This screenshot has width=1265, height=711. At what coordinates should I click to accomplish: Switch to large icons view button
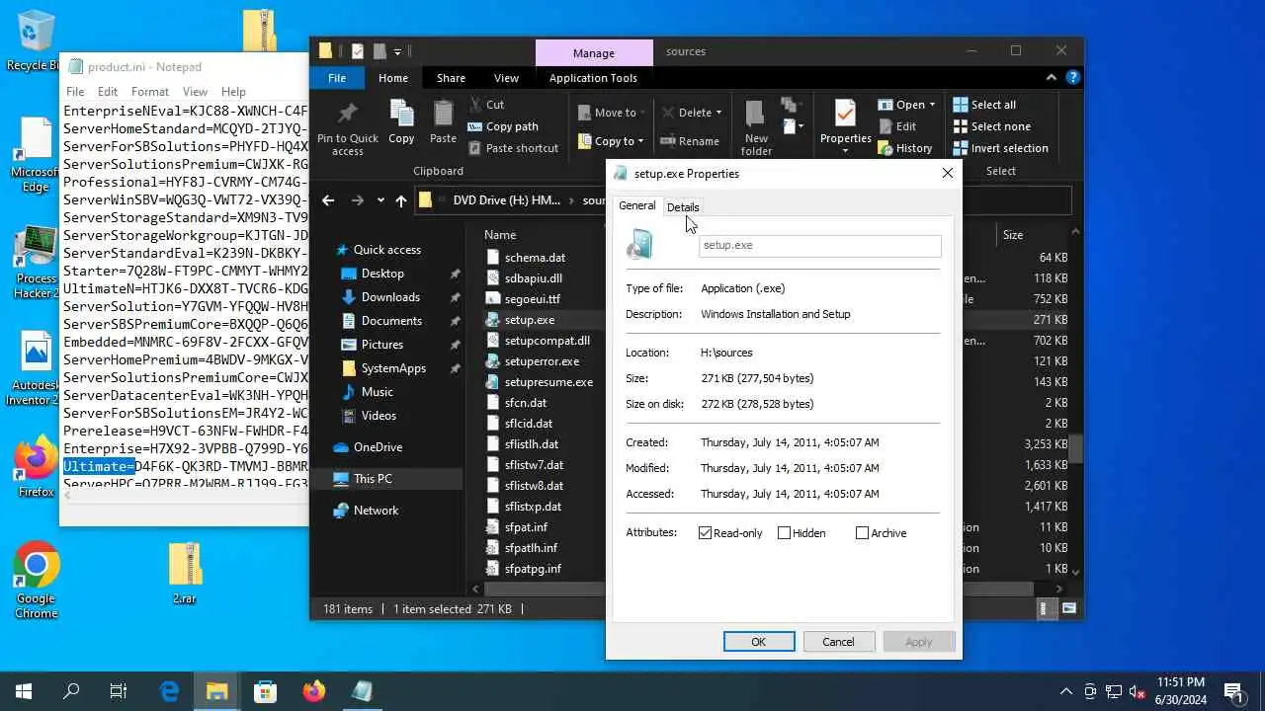[1068, 609]
